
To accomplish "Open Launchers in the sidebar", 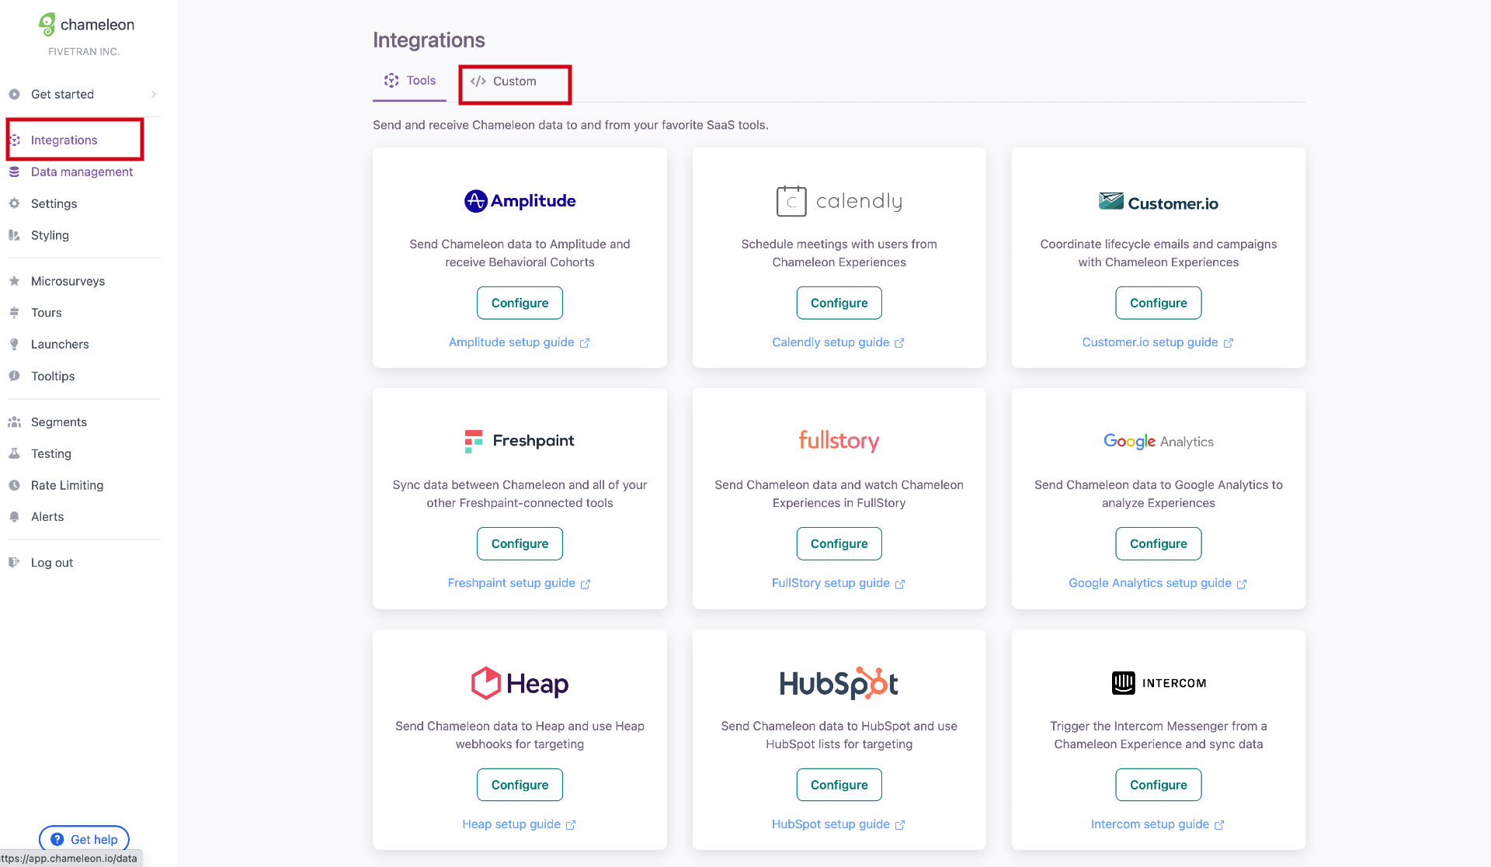I will (x=60, y=345).
